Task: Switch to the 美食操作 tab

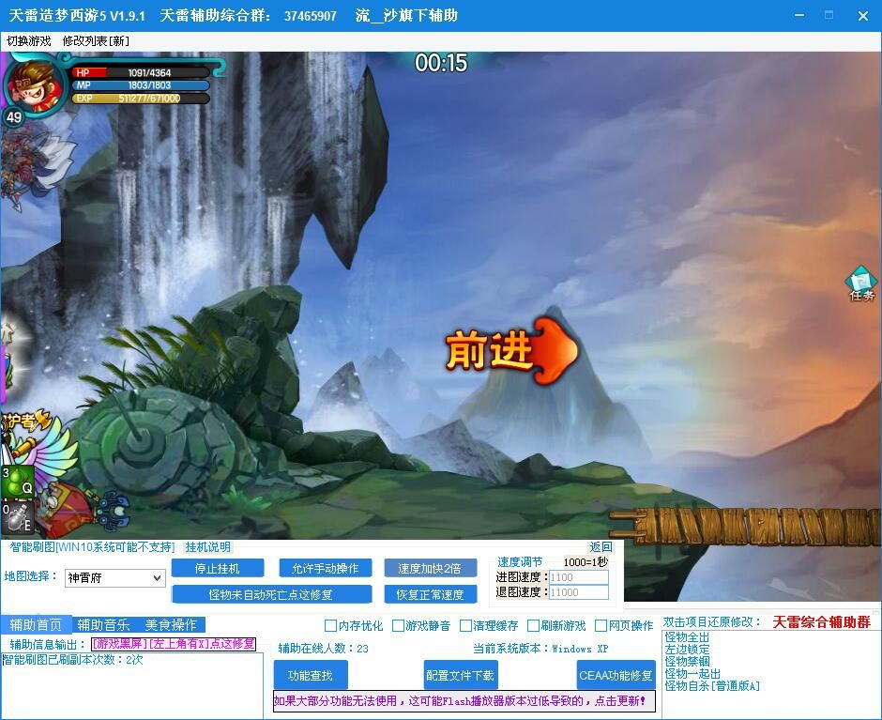Action: [171, 625]
